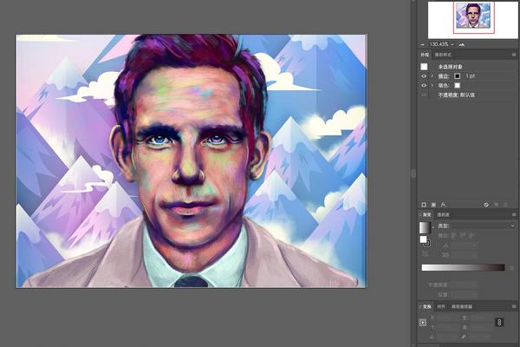Expand the 描边 stroke attribute row
Screen dimensions: 520x347
[432, 76]
